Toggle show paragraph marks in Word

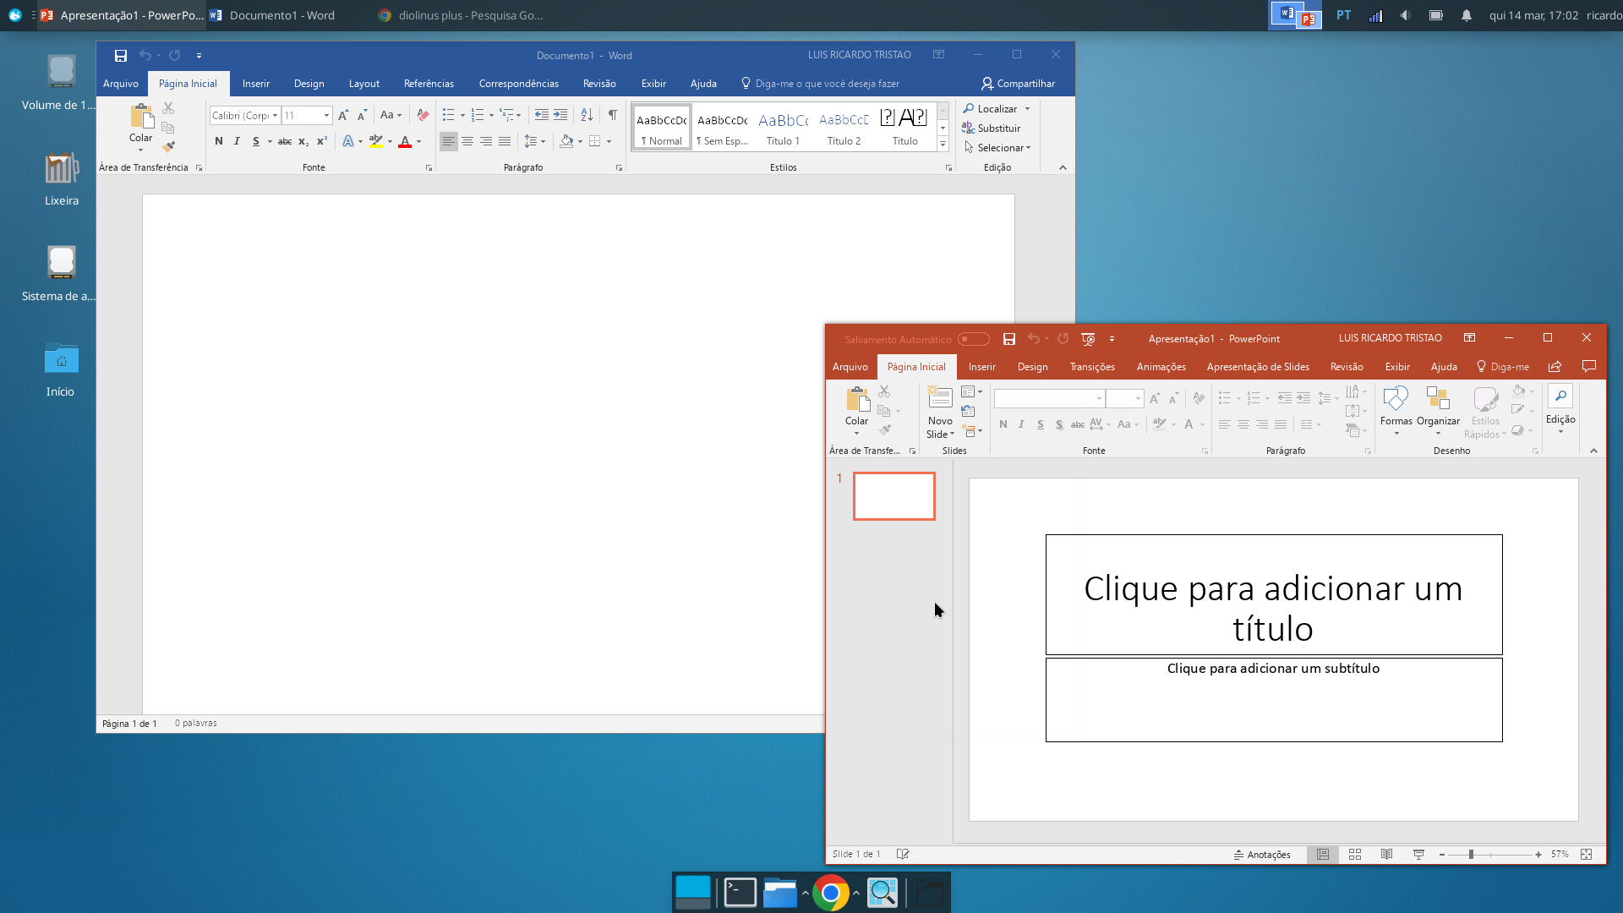coord(612,115)
